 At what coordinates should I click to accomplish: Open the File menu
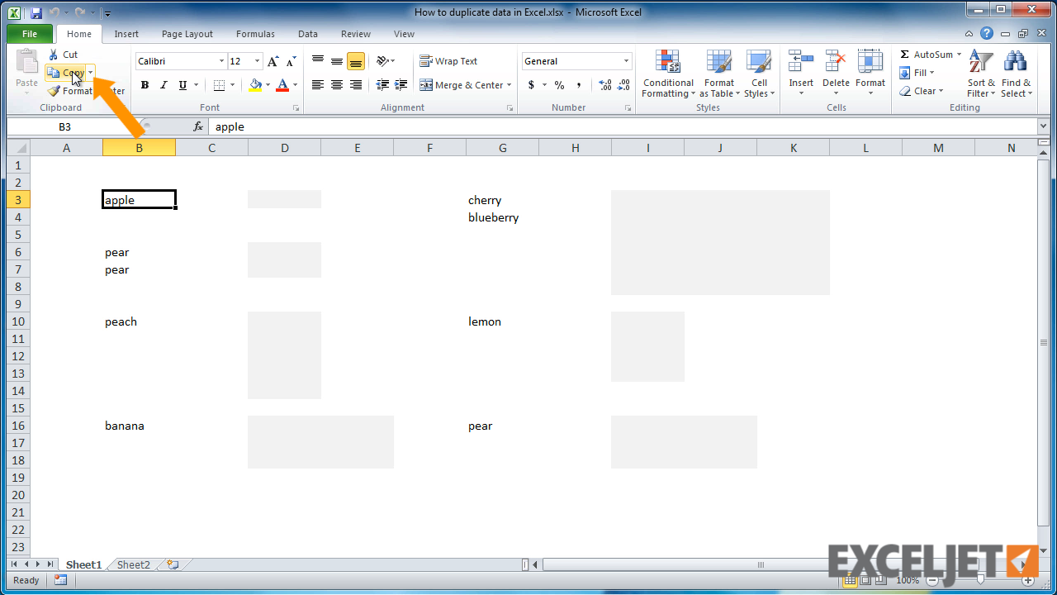click(29, 34)
